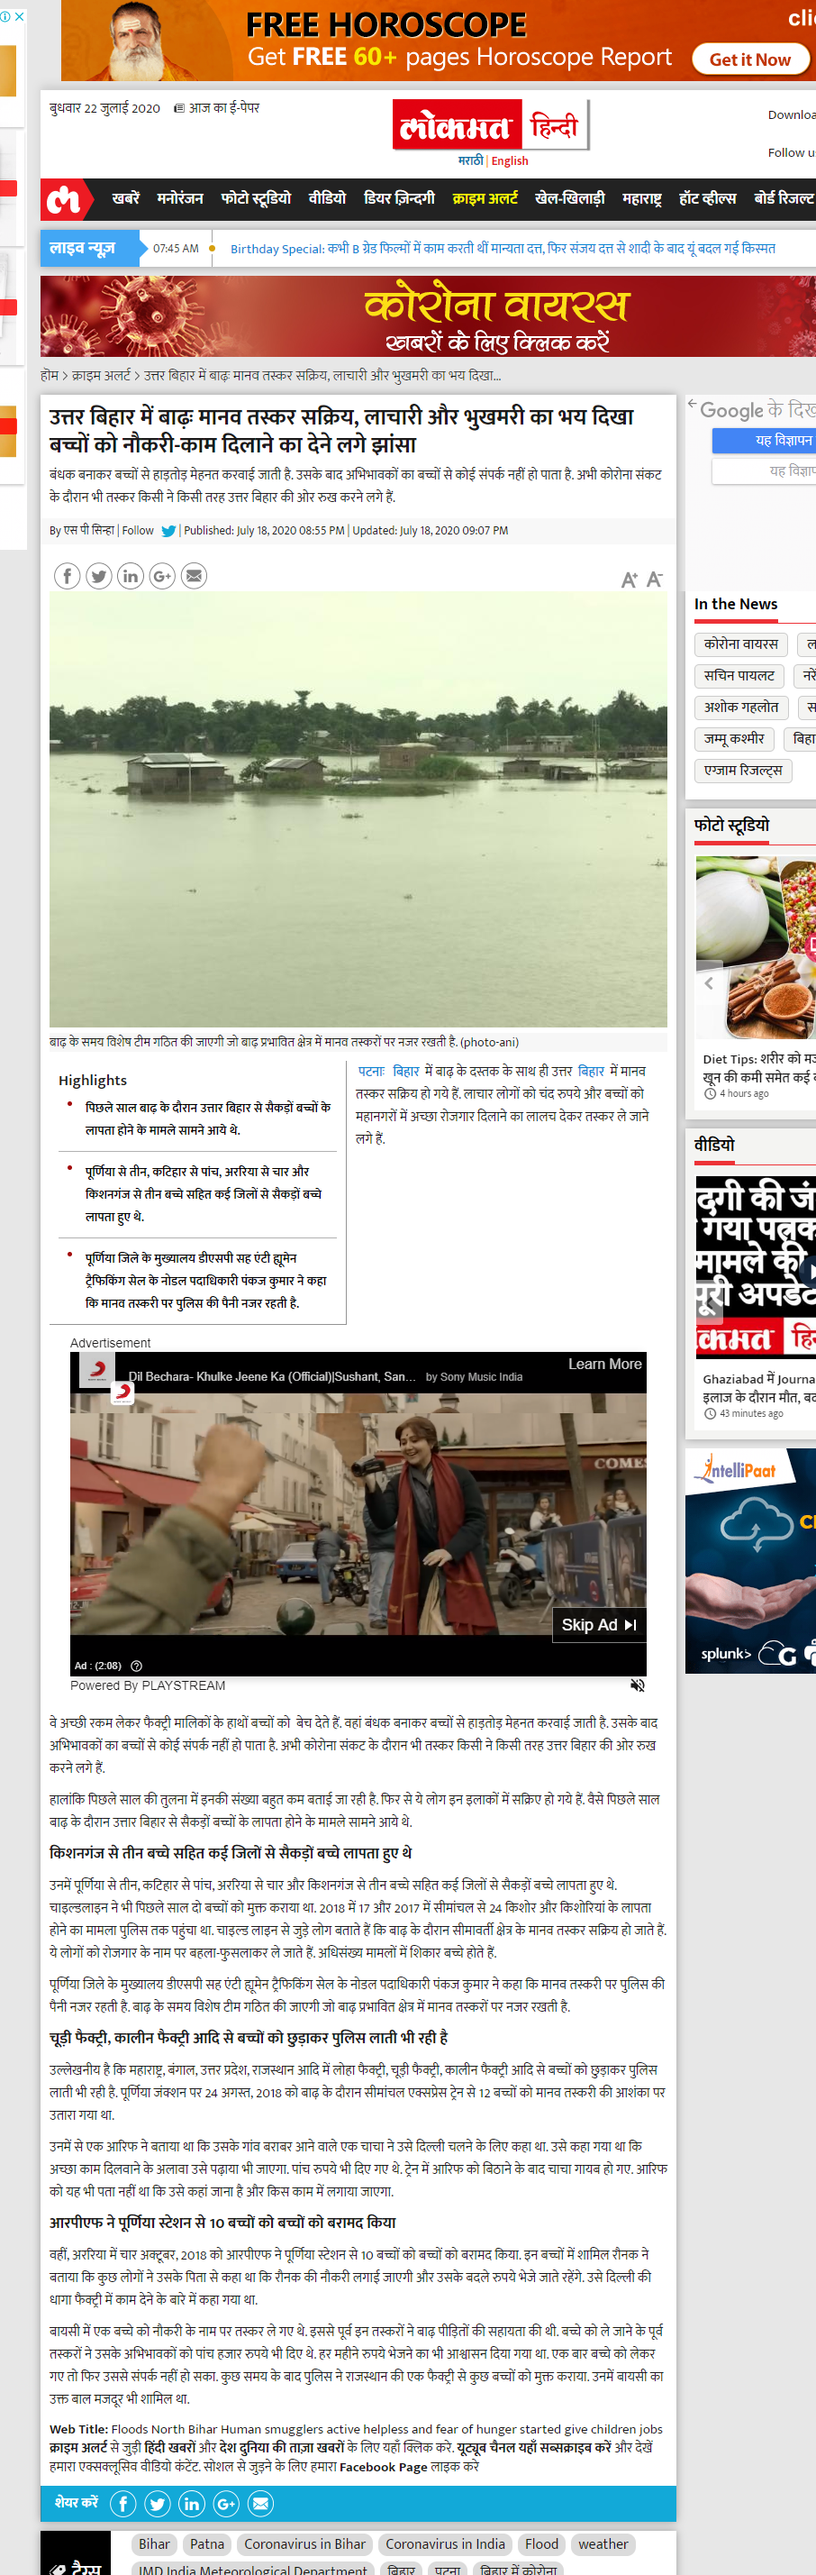Open the खेल-खिलाड़ी menu
Image resolution: width=816 pixels, height=2575 pixels.
569,199
